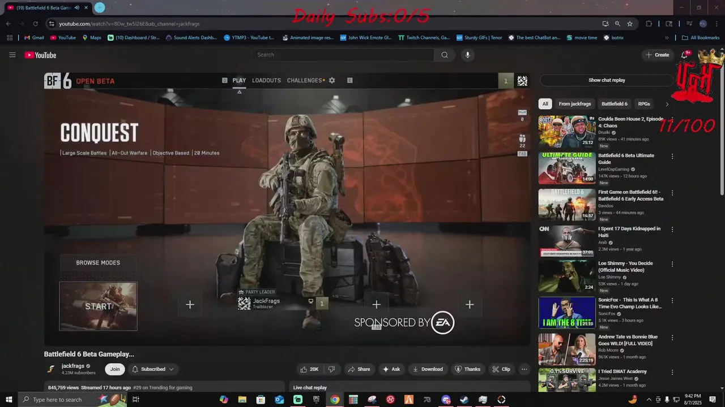Click the Clip scissors button
725x407 pixels.
point(501,369)
